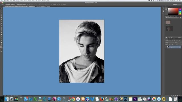182x102 pixels.
Task: Select the Clone Stamp tool
Action: click(x=1, y=24)
